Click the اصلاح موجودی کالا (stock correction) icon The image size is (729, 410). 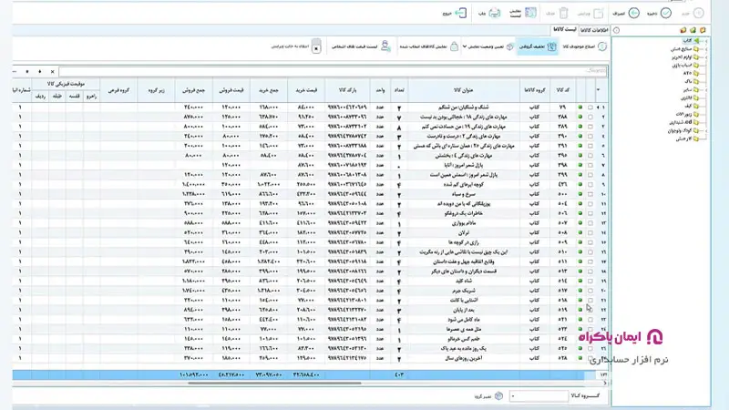[x=602, y=47]
